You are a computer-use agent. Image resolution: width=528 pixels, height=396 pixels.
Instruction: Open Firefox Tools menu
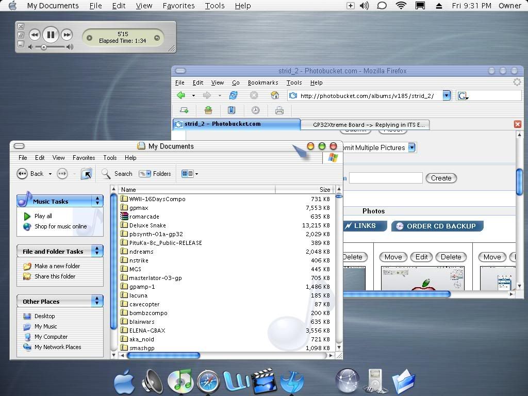(294, 83)
